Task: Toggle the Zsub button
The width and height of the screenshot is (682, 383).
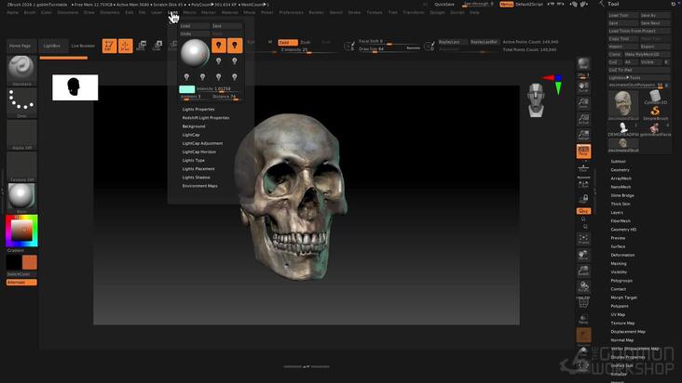Action: (306, 43)
